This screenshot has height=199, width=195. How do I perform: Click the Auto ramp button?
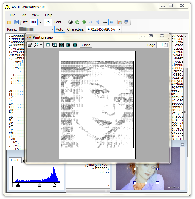tap(60, 29)
